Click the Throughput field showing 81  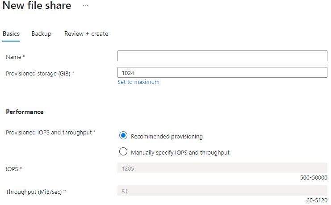(x=222, y=191)
